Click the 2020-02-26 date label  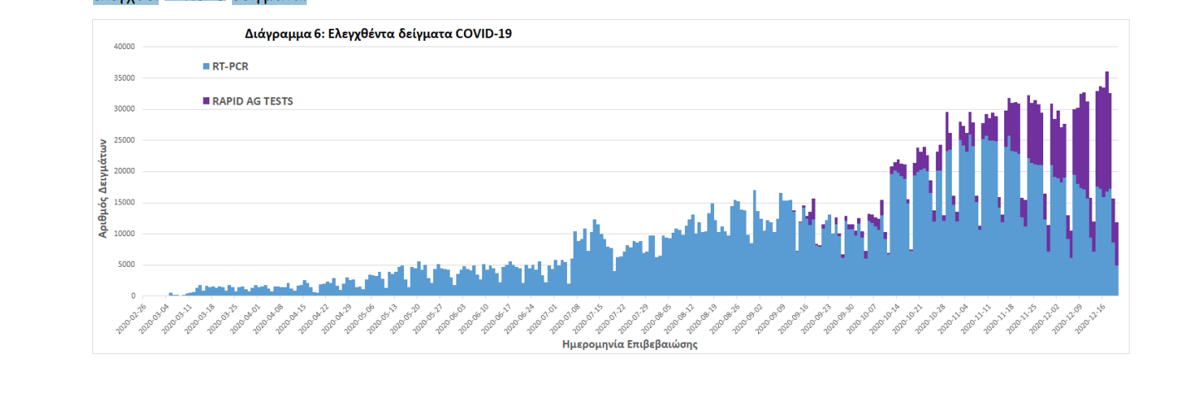[x=130, y=319]
